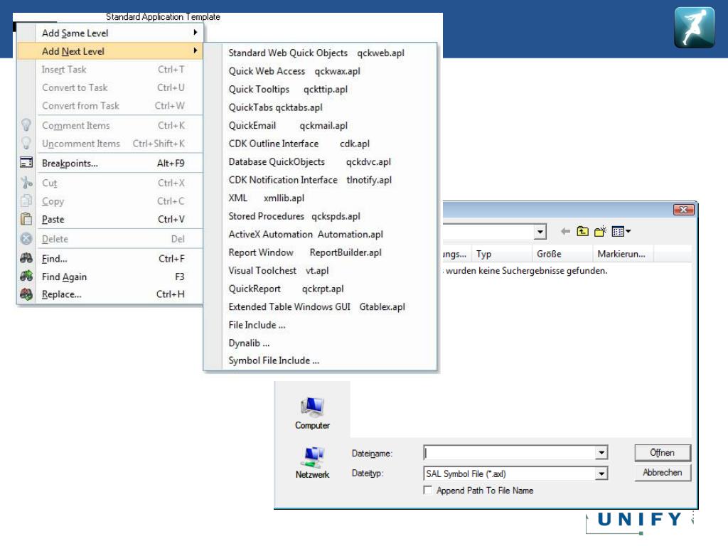The height and width of the screenshot is (546, 728).
Task: Click the Comment Items lightbulb icon
Action: [x=26, y=125]
